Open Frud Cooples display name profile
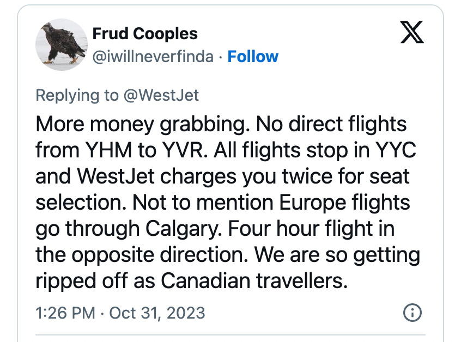Viewport: 461px width, 342px height. click(x=145, y=34)
